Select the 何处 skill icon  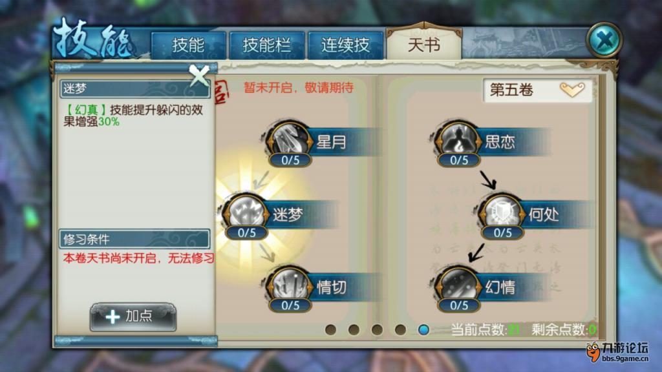click(x=502, y=212)
